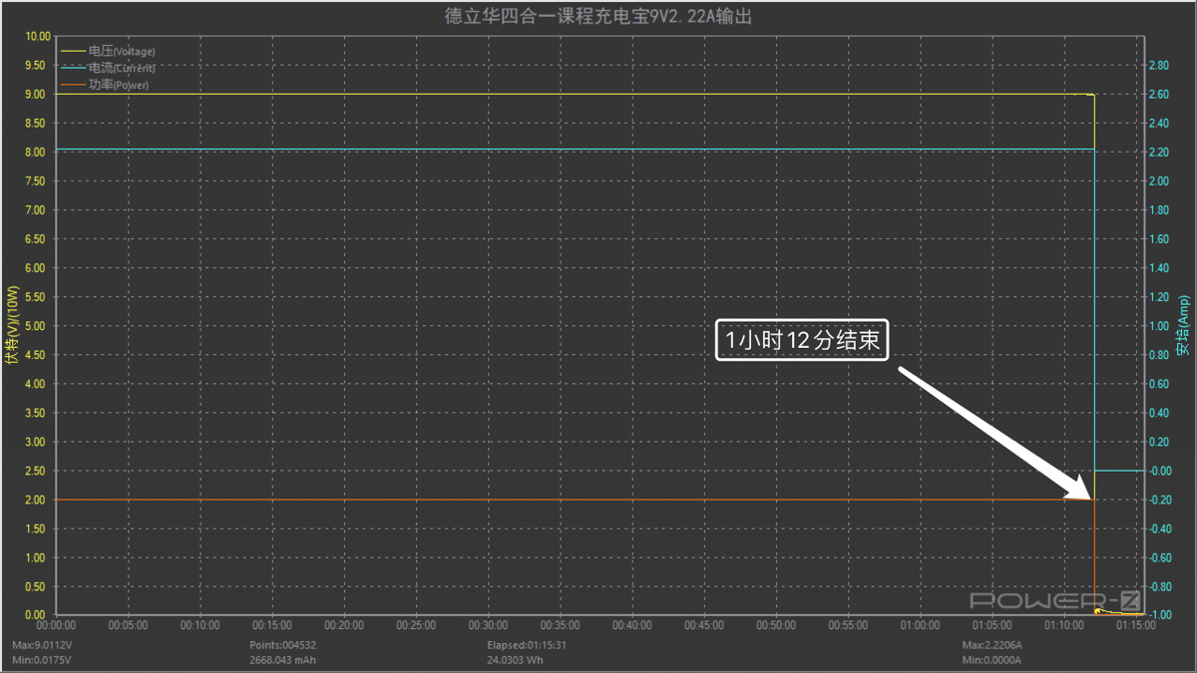Click the right 安培(Amp) axis title
This screenshot has width=1197, height=673.
coord(1183,326)
